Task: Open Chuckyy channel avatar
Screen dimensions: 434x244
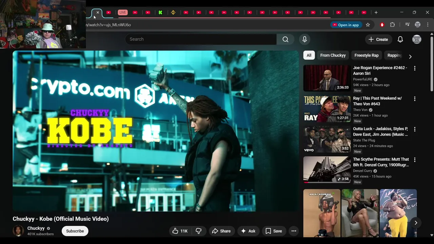Action: 18,231
